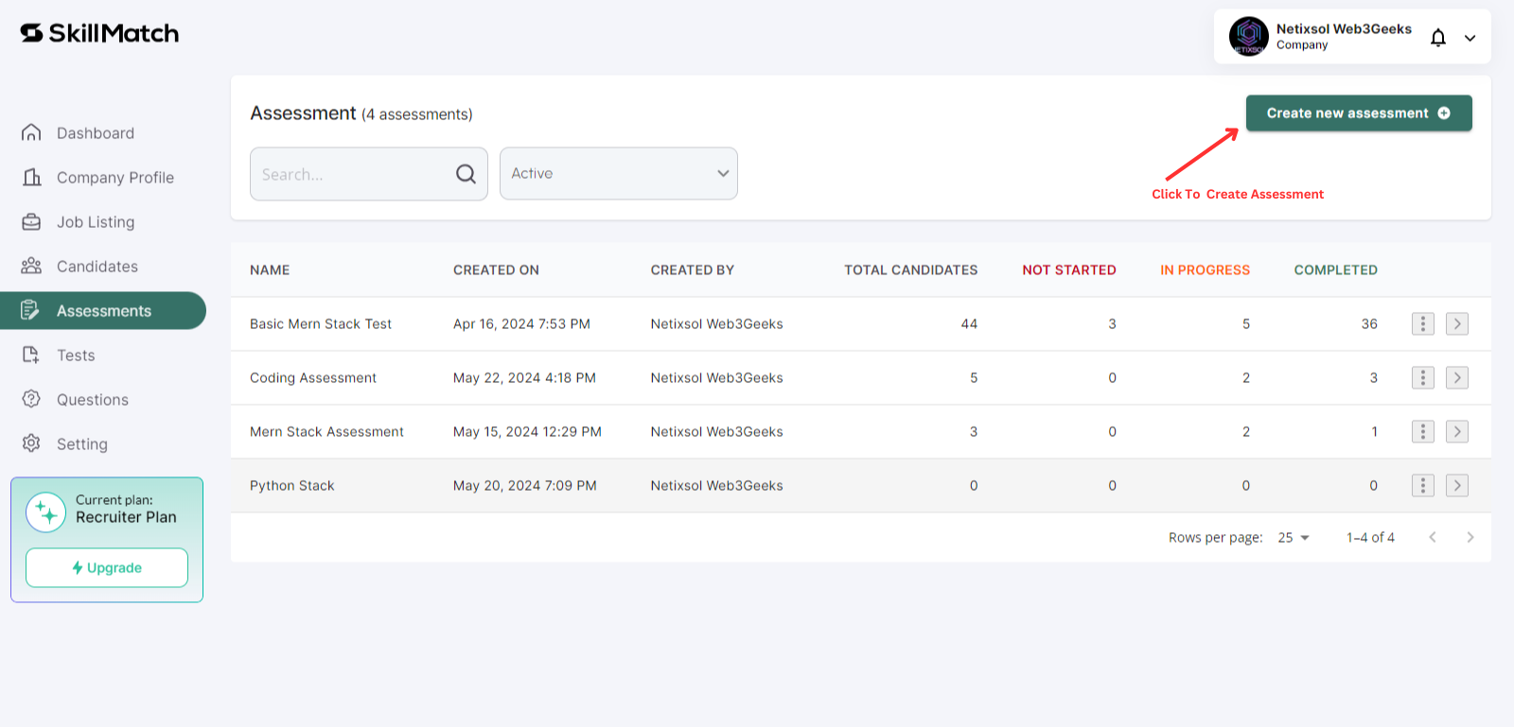The image size is (1514, 727).
Task: Open details arrow for Coding Assessment
Action: 1457,378
